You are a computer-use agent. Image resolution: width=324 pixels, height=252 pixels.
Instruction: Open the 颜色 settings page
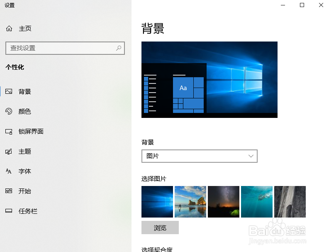click(25, 111)
